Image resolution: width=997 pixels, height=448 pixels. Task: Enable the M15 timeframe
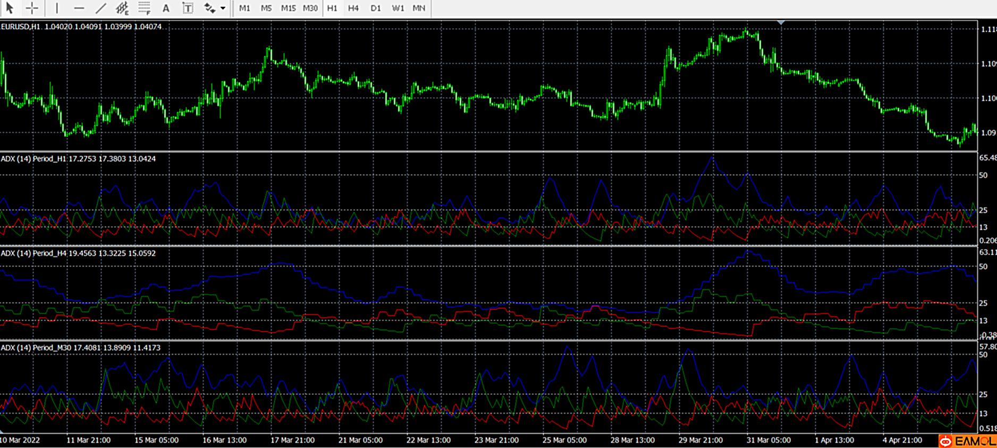pos(288,8)
